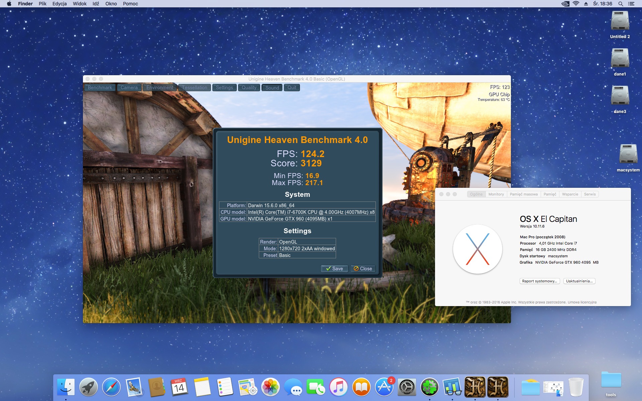Open App Store with update badge
Screen dimensions: 642x401
click(384, 387)
